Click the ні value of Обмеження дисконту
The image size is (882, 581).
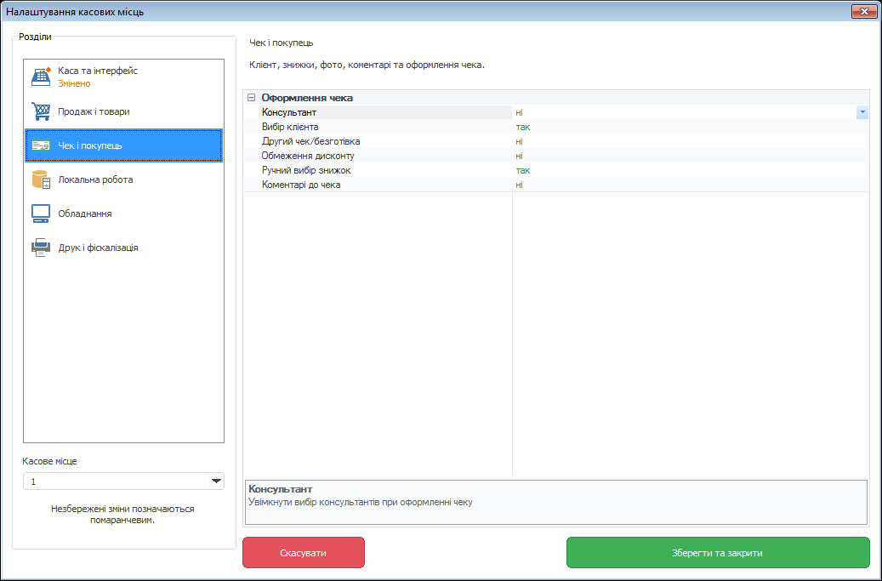coord(519,156)
